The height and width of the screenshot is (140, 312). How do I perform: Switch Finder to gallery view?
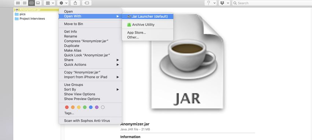tap(38, 3)
